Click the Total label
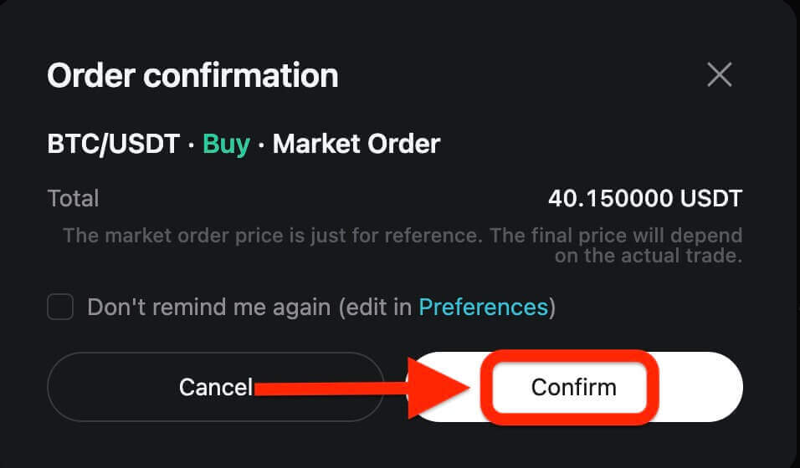The height and width of the screenshot is (468, 800). (73, 198)
